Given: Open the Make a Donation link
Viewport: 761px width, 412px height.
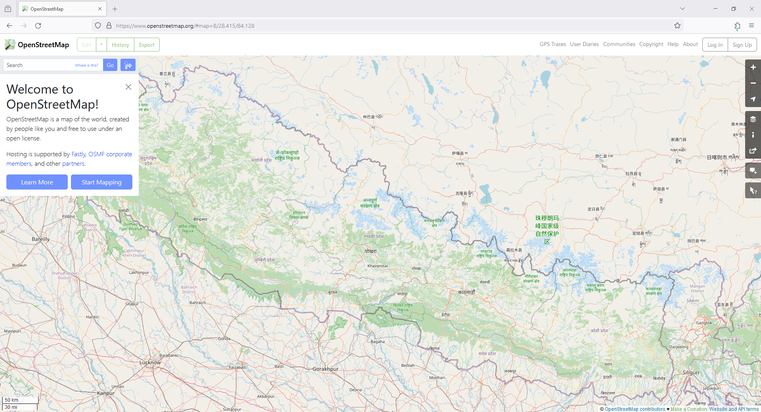Looking at the screenshot, I should 689,409.
